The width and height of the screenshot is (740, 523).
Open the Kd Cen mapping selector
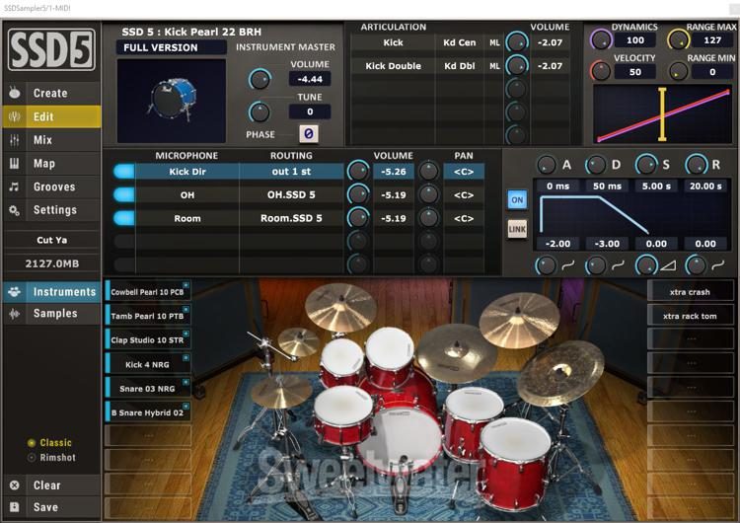point(459,42)
